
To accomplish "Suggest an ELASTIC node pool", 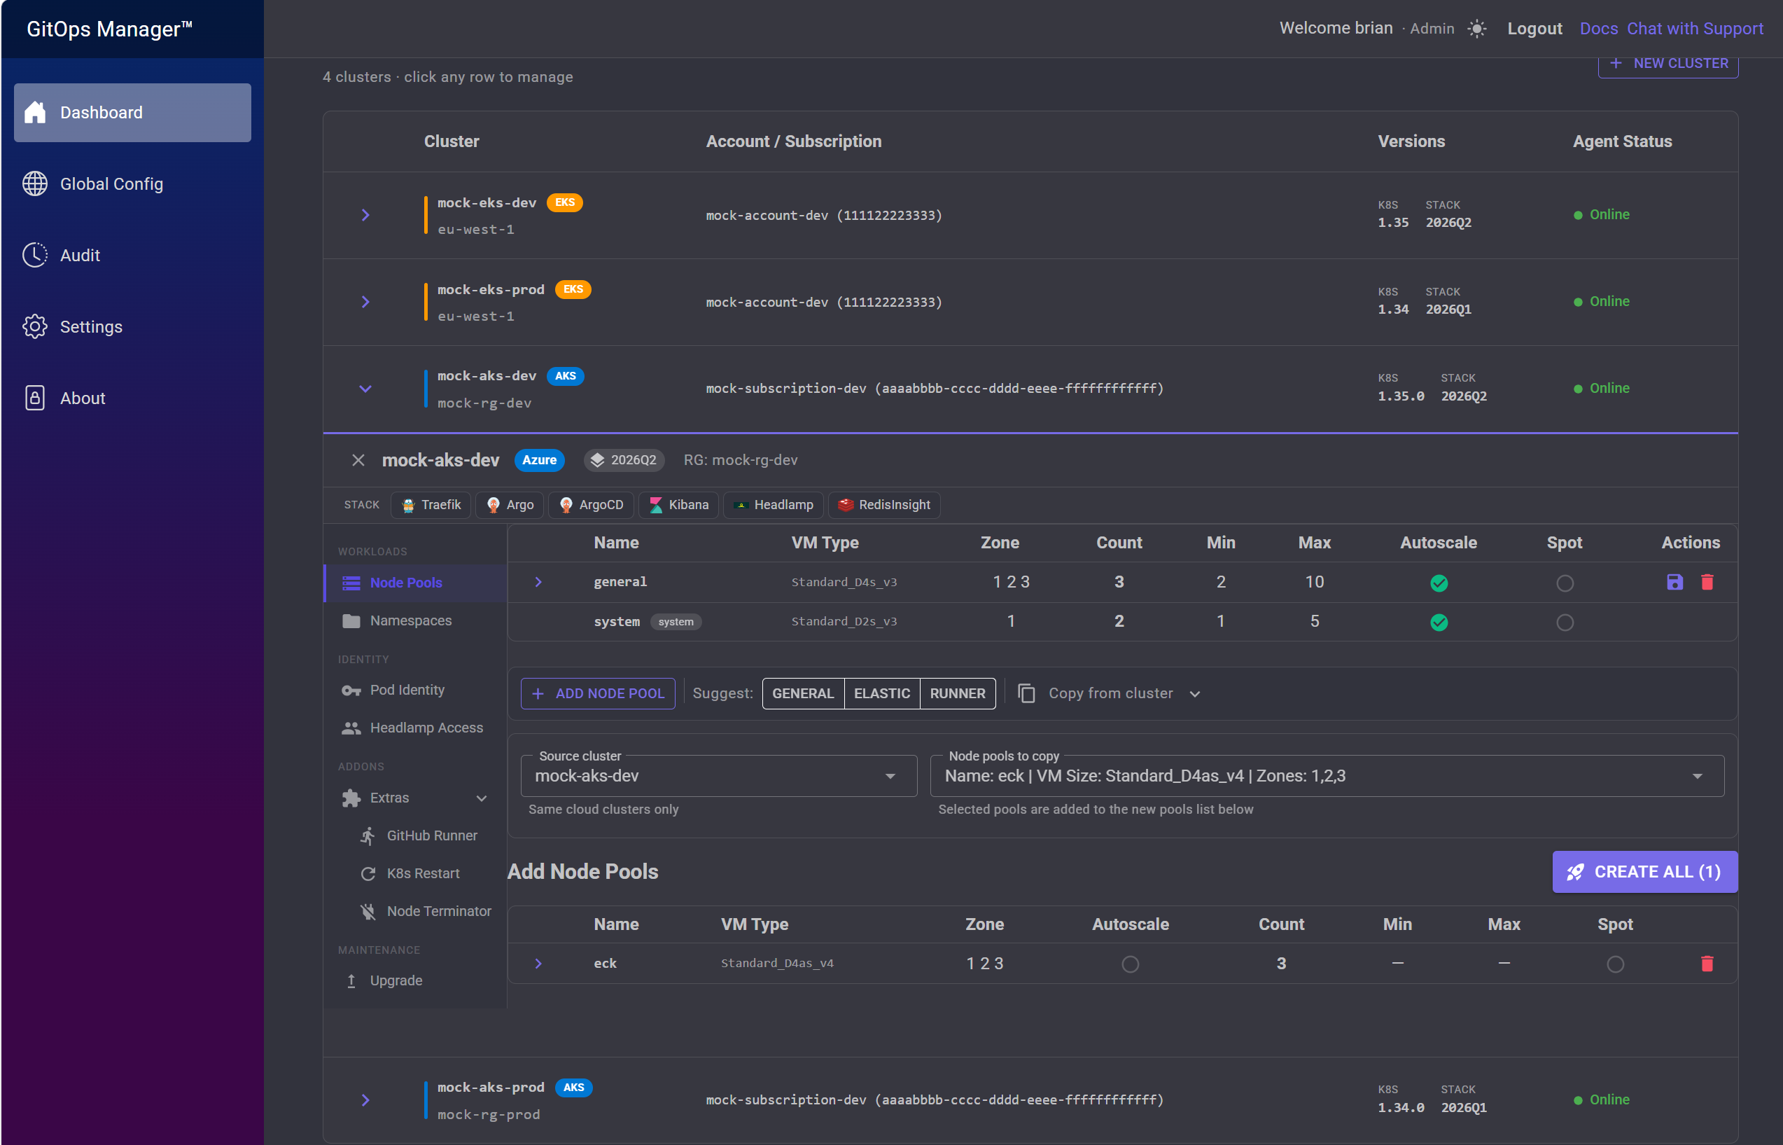I will [881, 694].
